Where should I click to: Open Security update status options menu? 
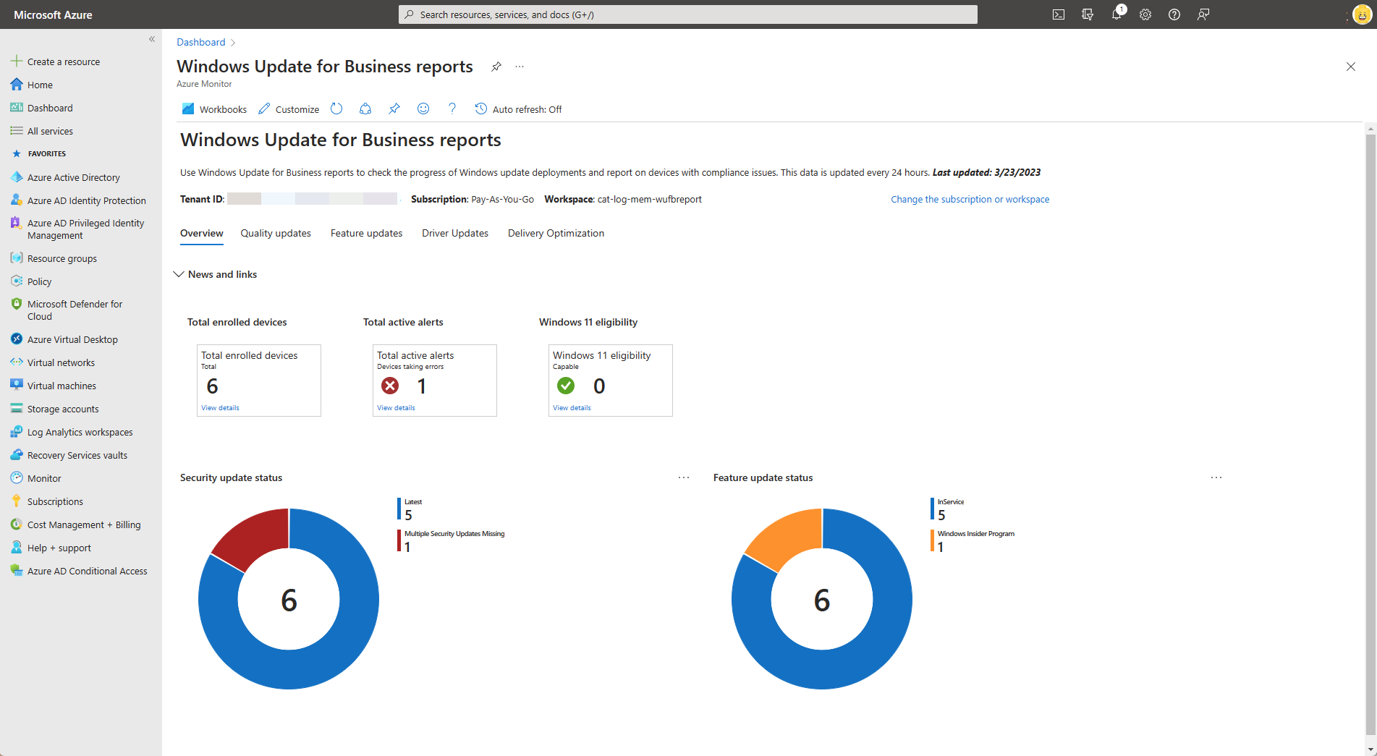click(683, 477)
